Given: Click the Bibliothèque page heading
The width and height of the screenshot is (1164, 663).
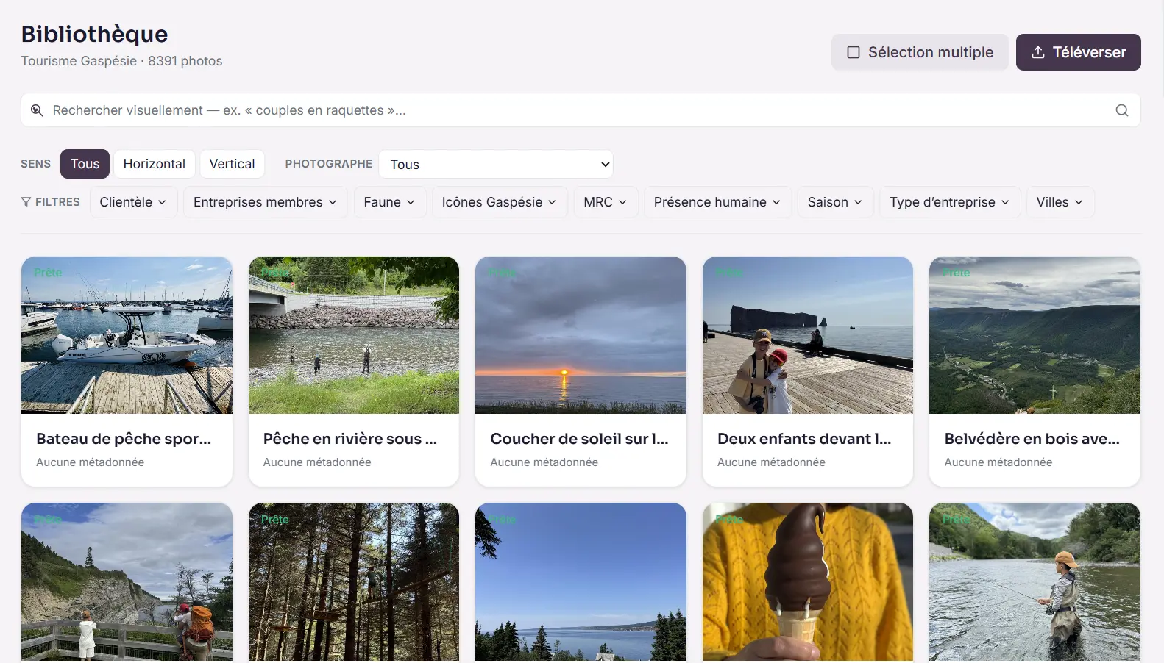Looking at the screenshot, I should pos(94,34).
